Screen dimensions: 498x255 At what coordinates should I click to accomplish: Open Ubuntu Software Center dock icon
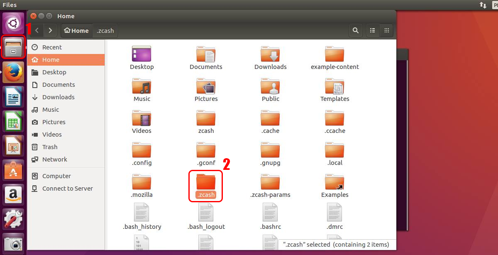pos(14,170)
